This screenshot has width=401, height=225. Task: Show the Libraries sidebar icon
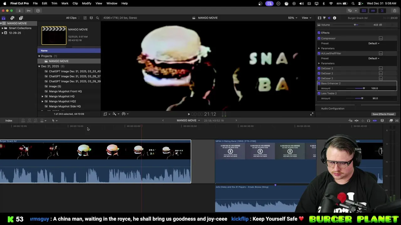[x=3, y=18]
